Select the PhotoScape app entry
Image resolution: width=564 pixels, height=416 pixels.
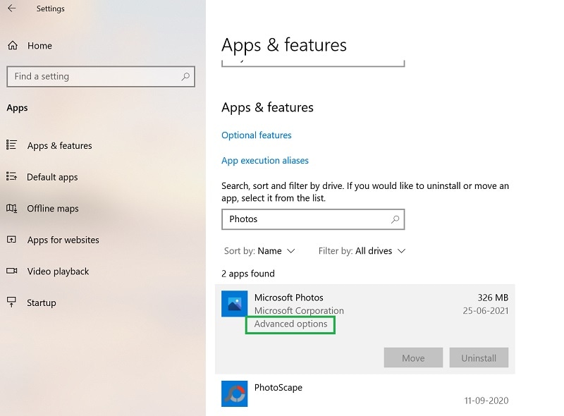364,394
